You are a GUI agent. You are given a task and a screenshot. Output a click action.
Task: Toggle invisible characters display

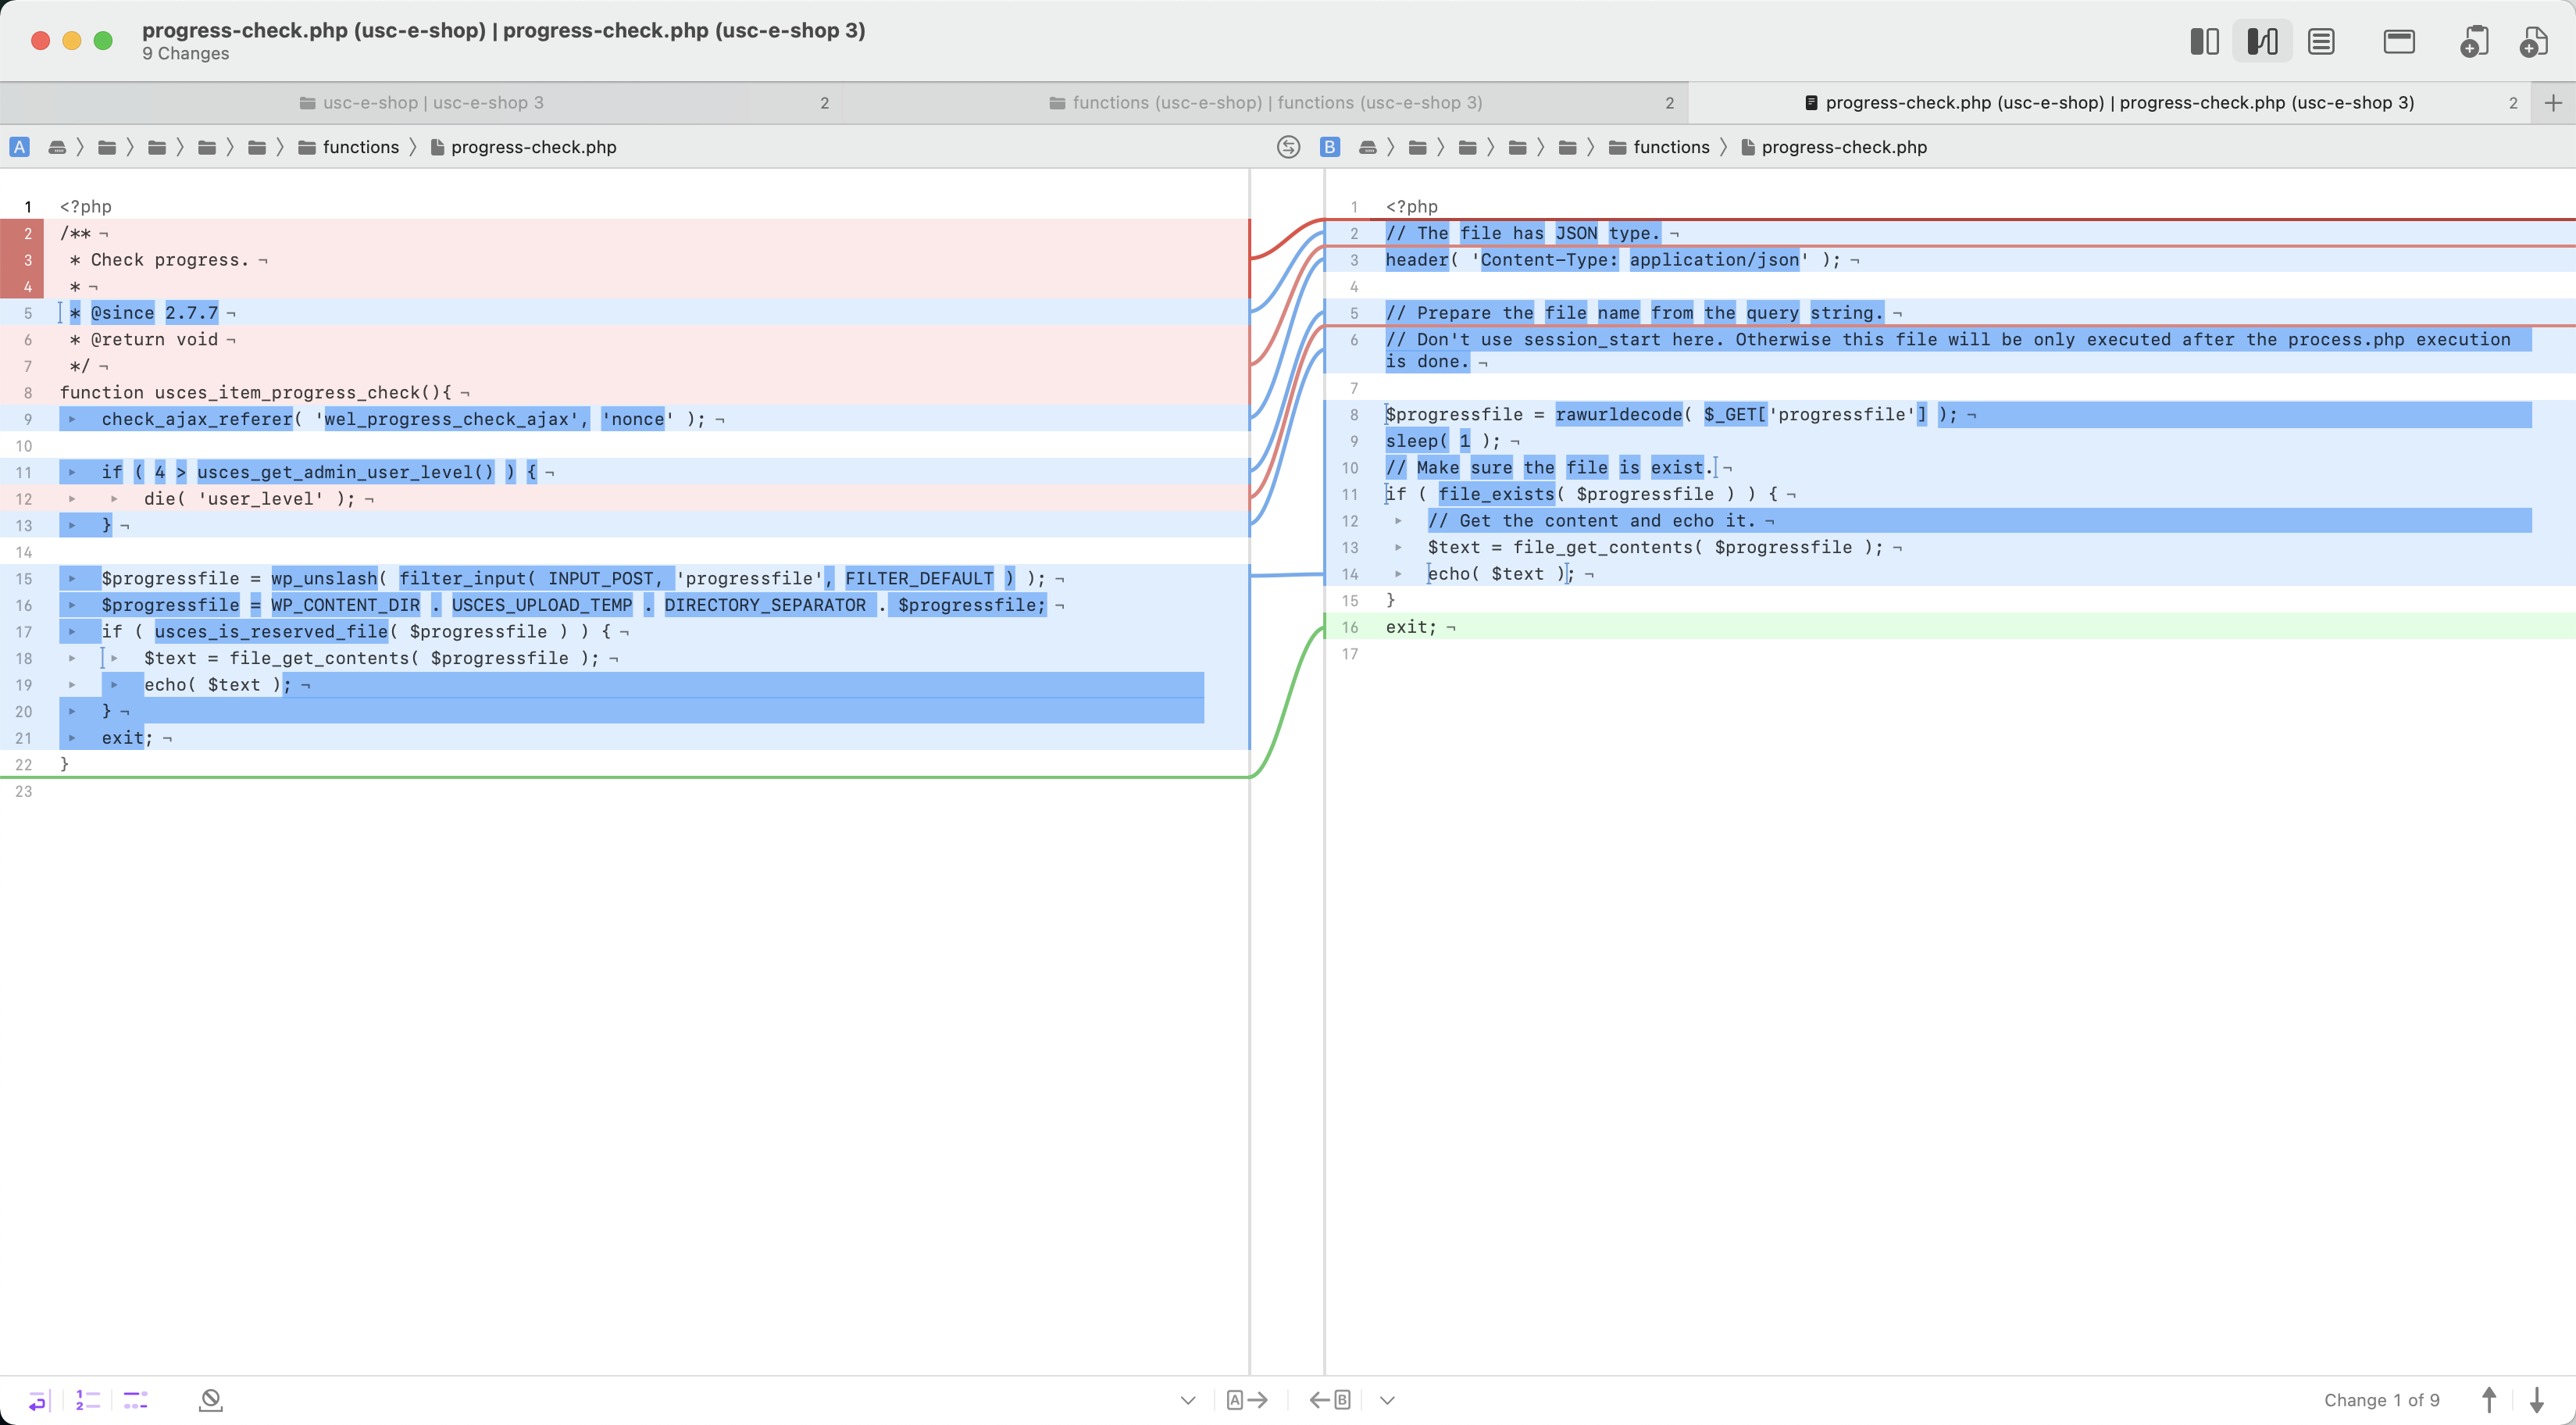(136, 1400)
